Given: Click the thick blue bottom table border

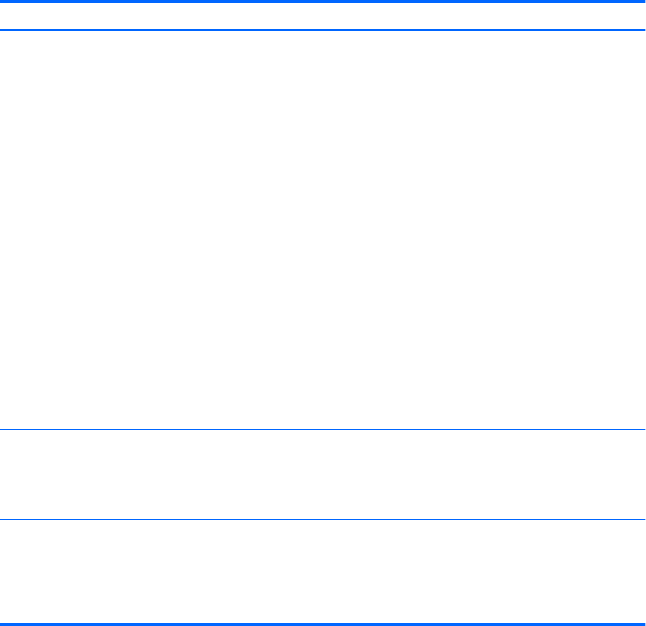Looking at the screenshot, I should tap(323, 623).
